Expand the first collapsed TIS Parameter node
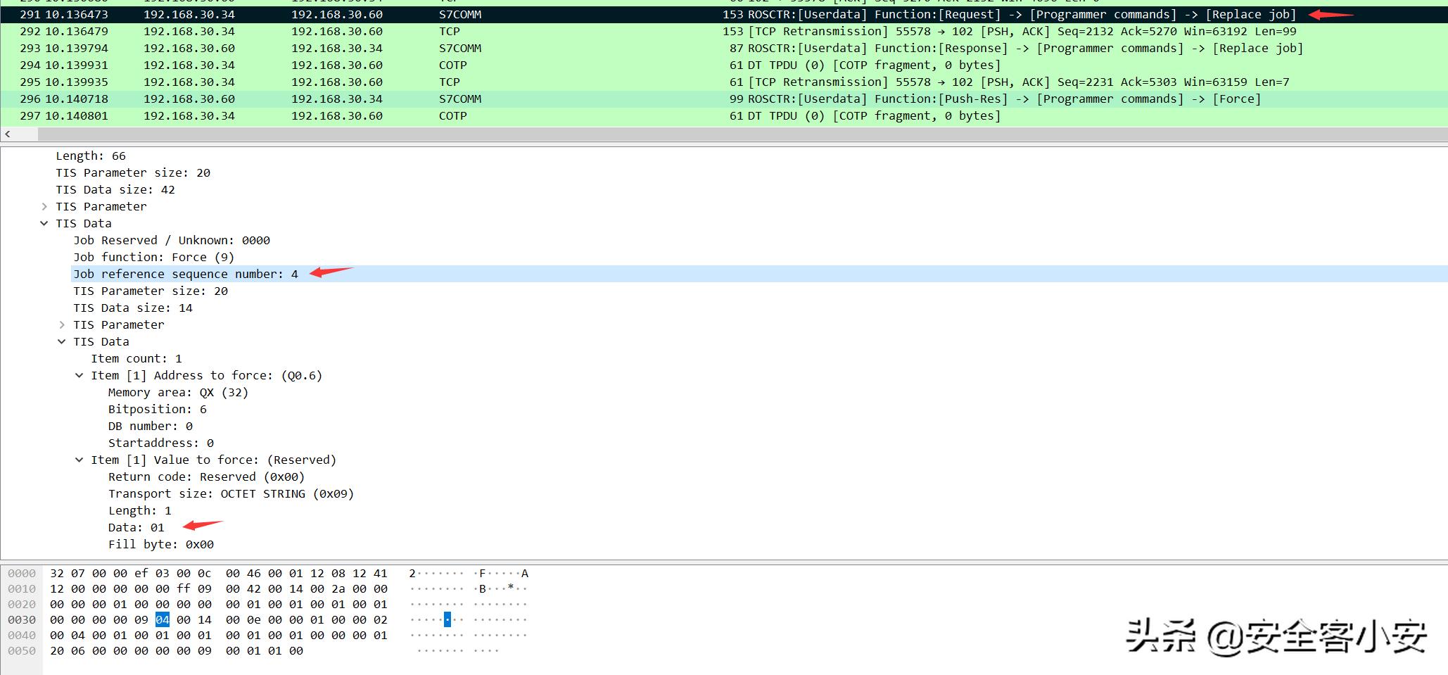The image size is (1448, 675). (x=44, y=206)
